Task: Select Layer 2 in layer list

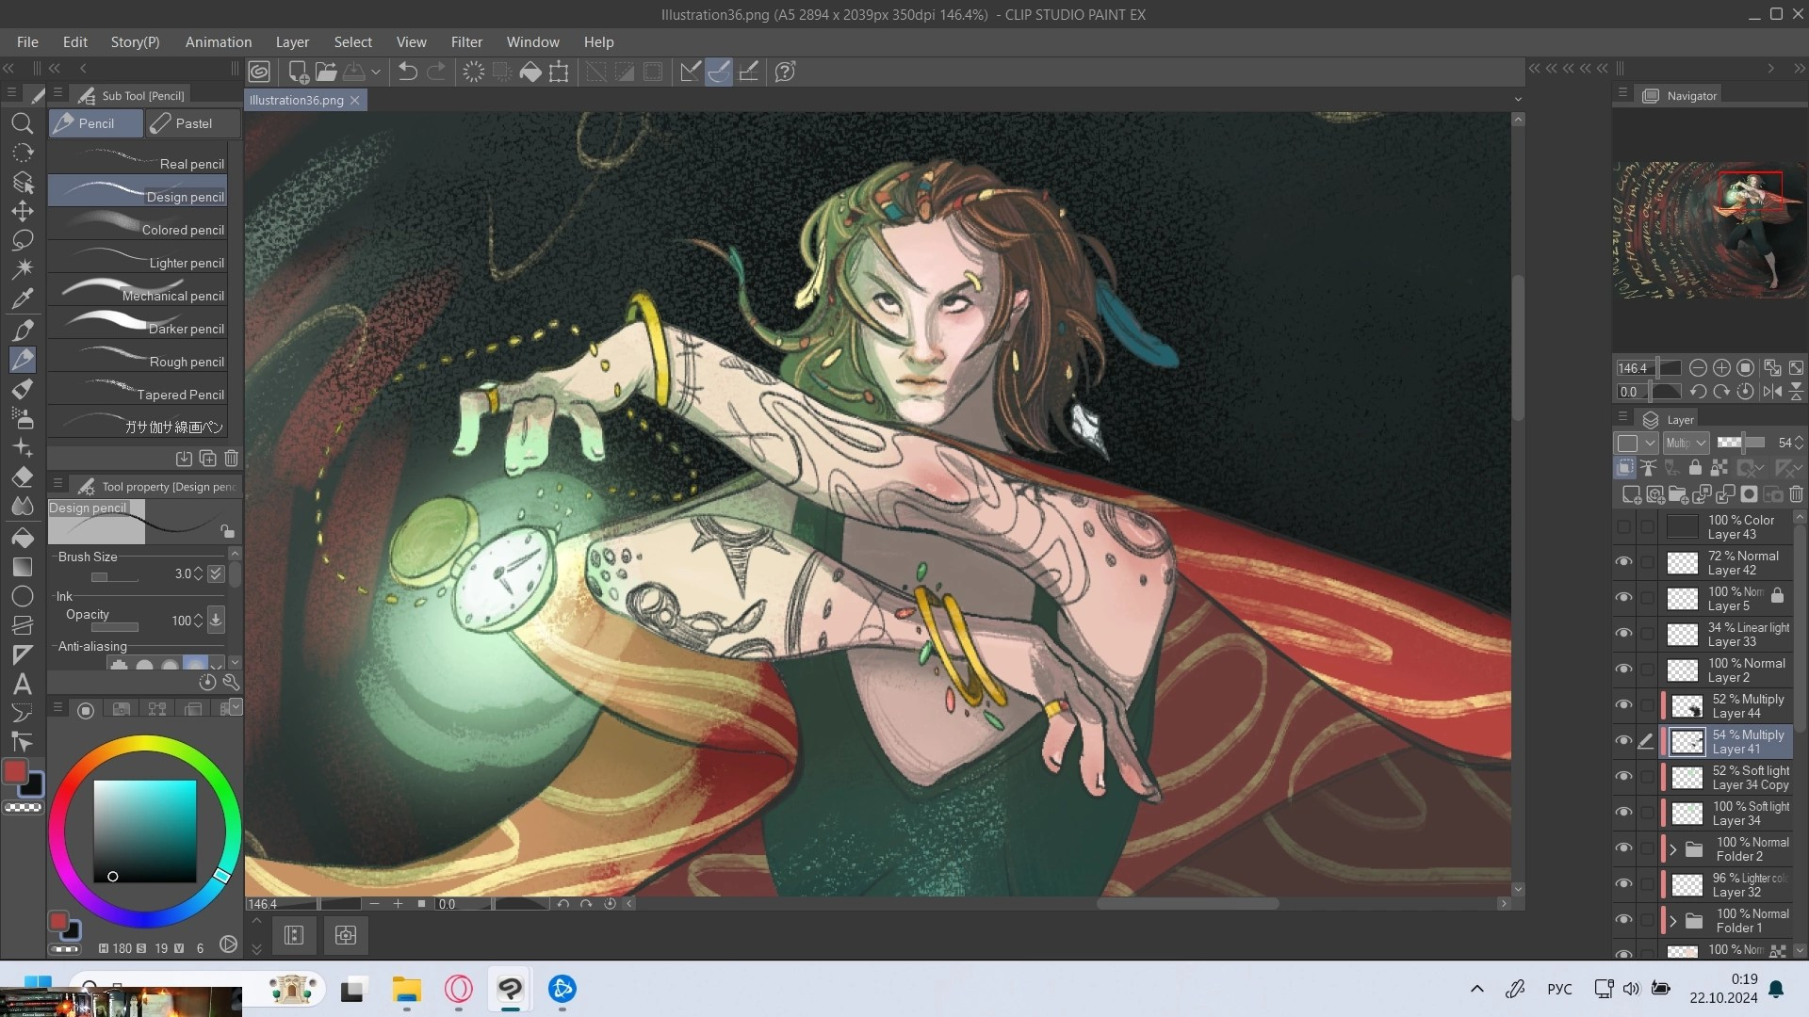Action: pyautogui.click(x=1728, y=670)
